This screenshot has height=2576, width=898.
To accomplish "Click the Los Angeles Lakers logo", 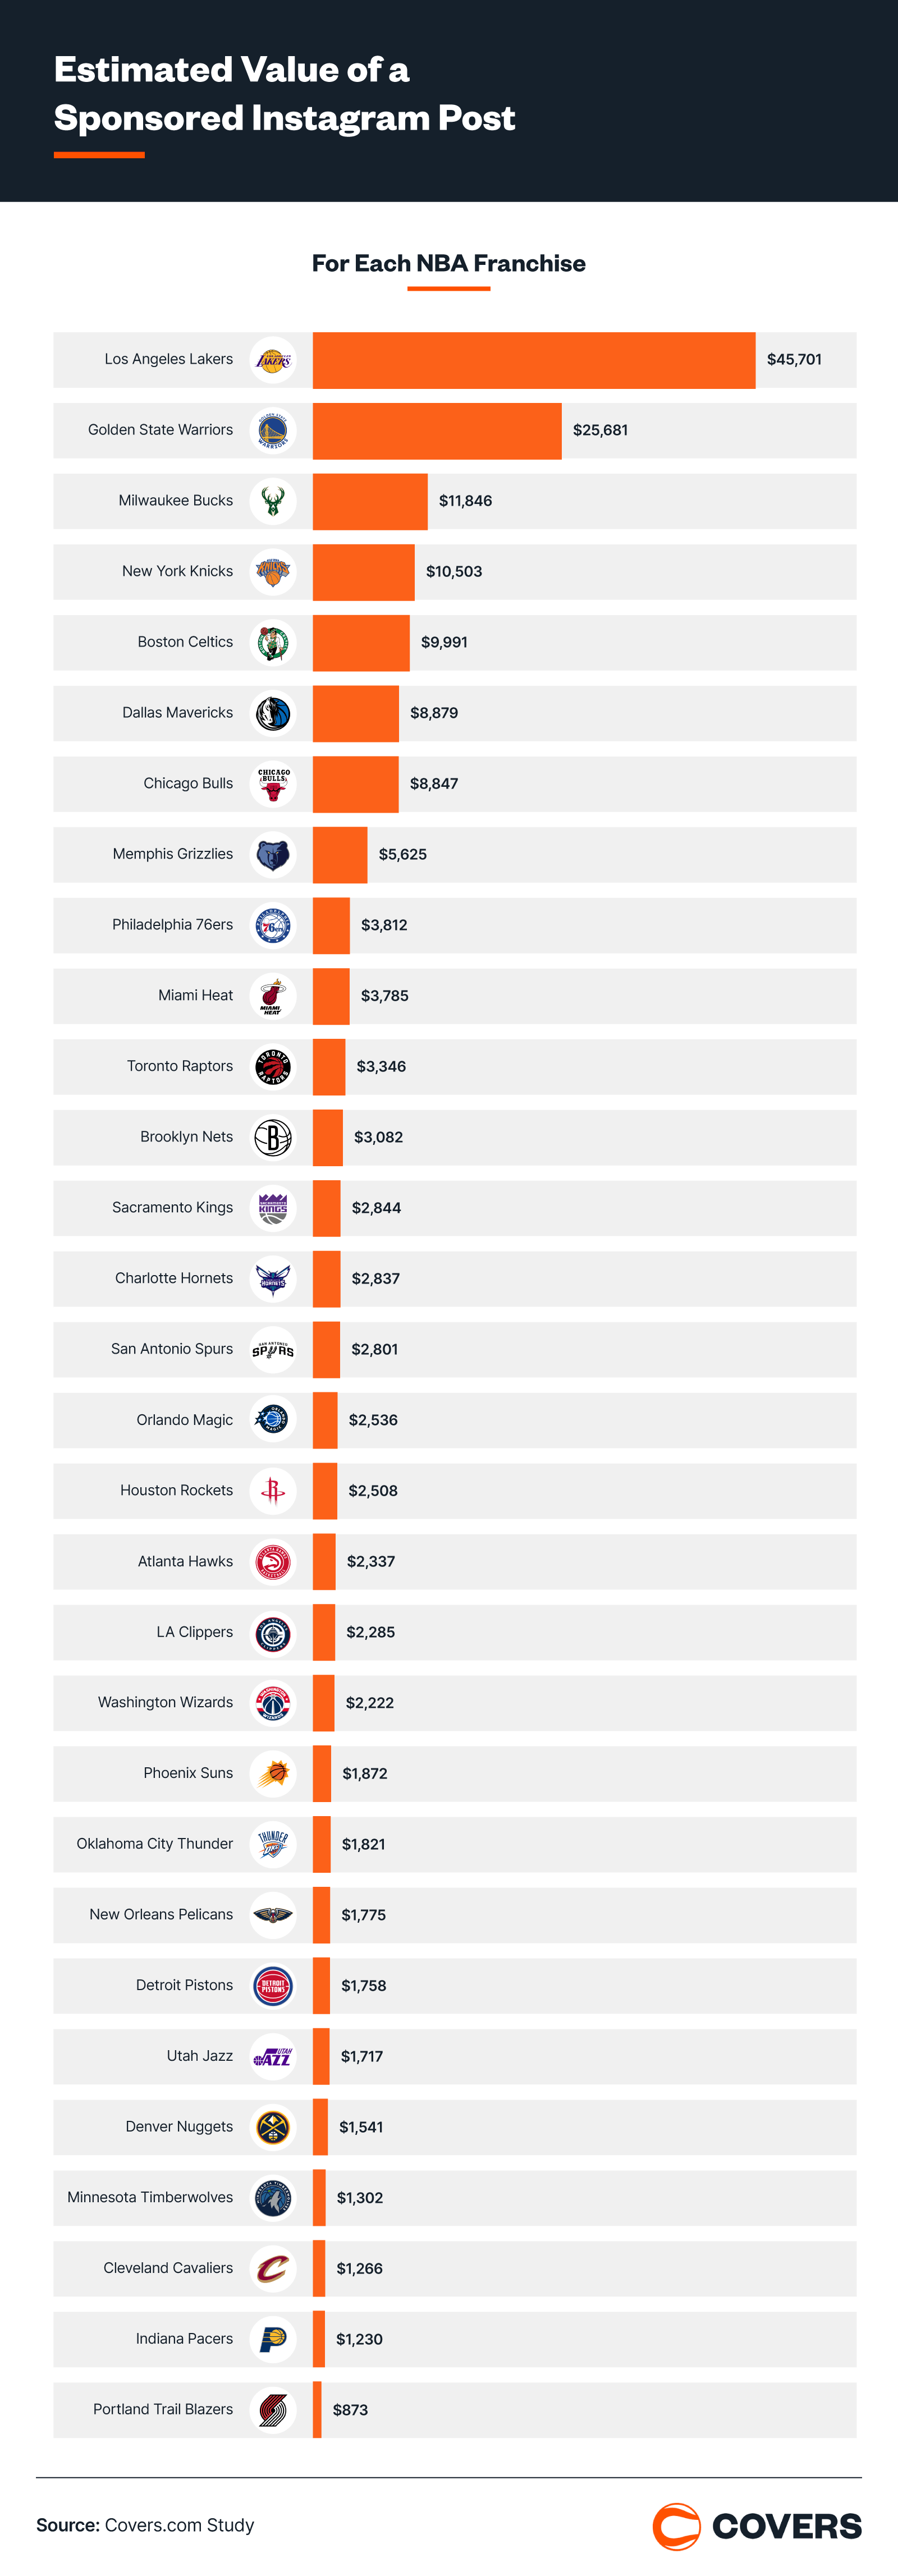I will [x=273, y=360].
